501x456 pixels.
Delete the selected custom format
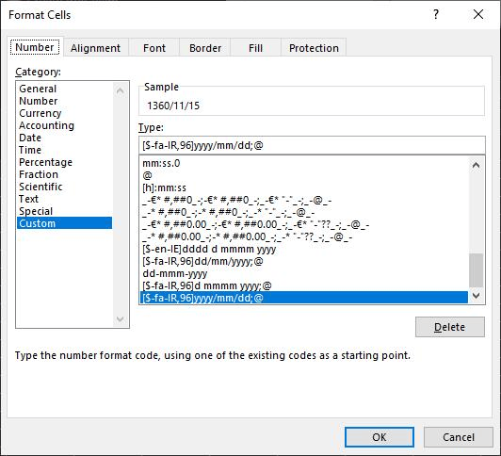pos(450,327)
